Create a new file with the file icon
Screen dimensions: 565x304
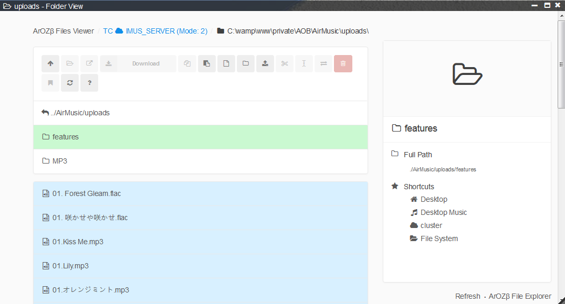226,64
